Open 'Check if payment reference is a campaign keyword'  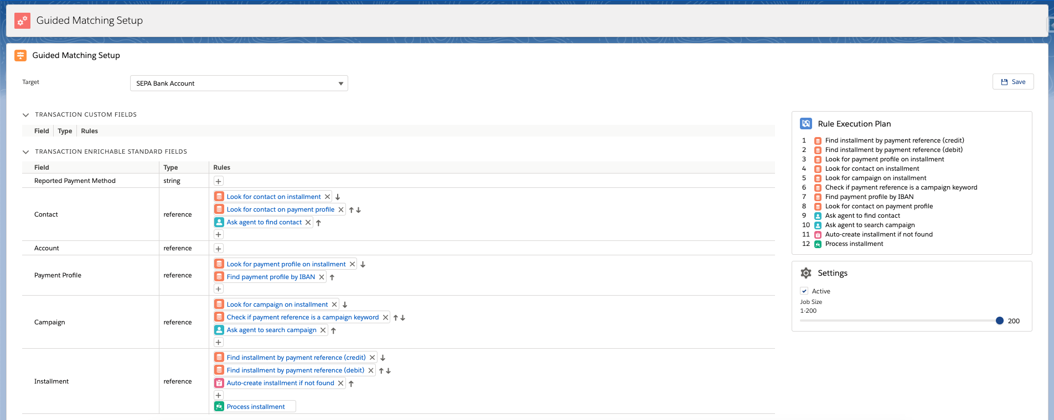click(x=302, y=318)
